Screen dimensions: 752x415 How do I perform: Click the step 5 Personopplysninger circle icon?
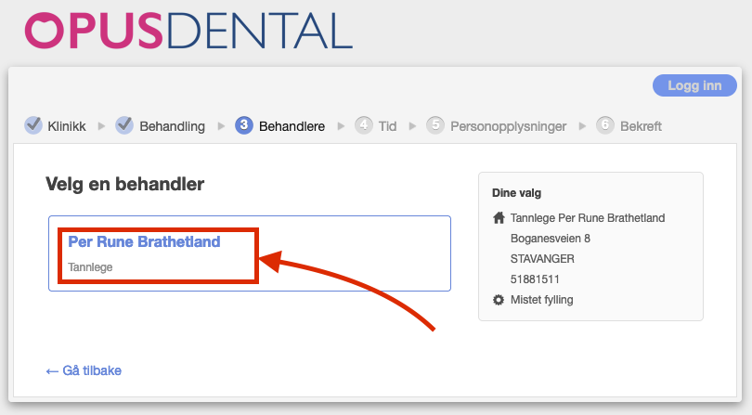point(435,125)
